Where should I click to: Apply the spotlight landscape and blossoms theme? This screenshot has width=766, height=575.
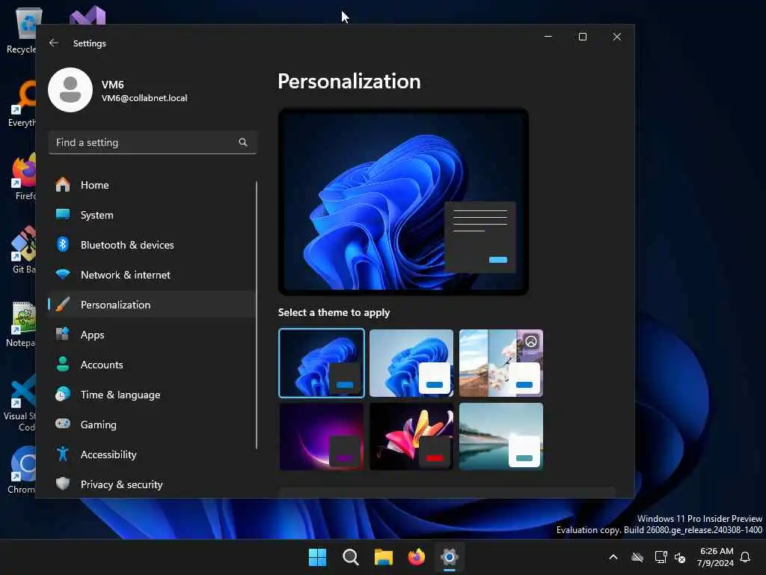point(501,363)
